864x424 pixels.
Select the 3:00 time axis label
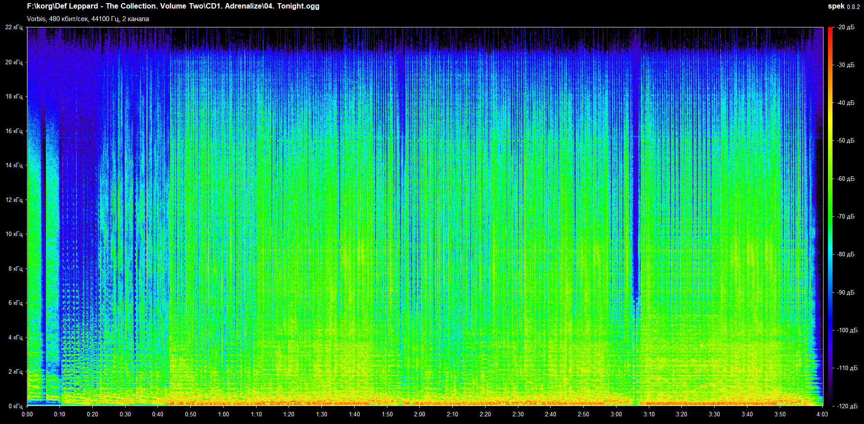[616, 414]
